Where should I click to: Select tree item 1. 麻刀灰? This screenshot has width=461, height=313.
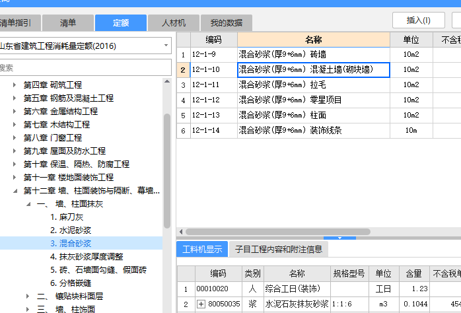(x=67, y=217)
